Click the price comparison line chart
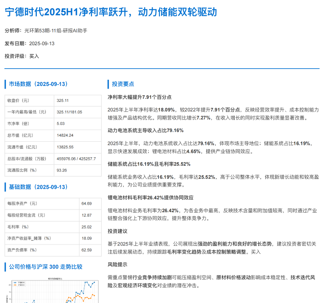Image resolution: width=324 pixels, height=303 pixels. [51, 291]
